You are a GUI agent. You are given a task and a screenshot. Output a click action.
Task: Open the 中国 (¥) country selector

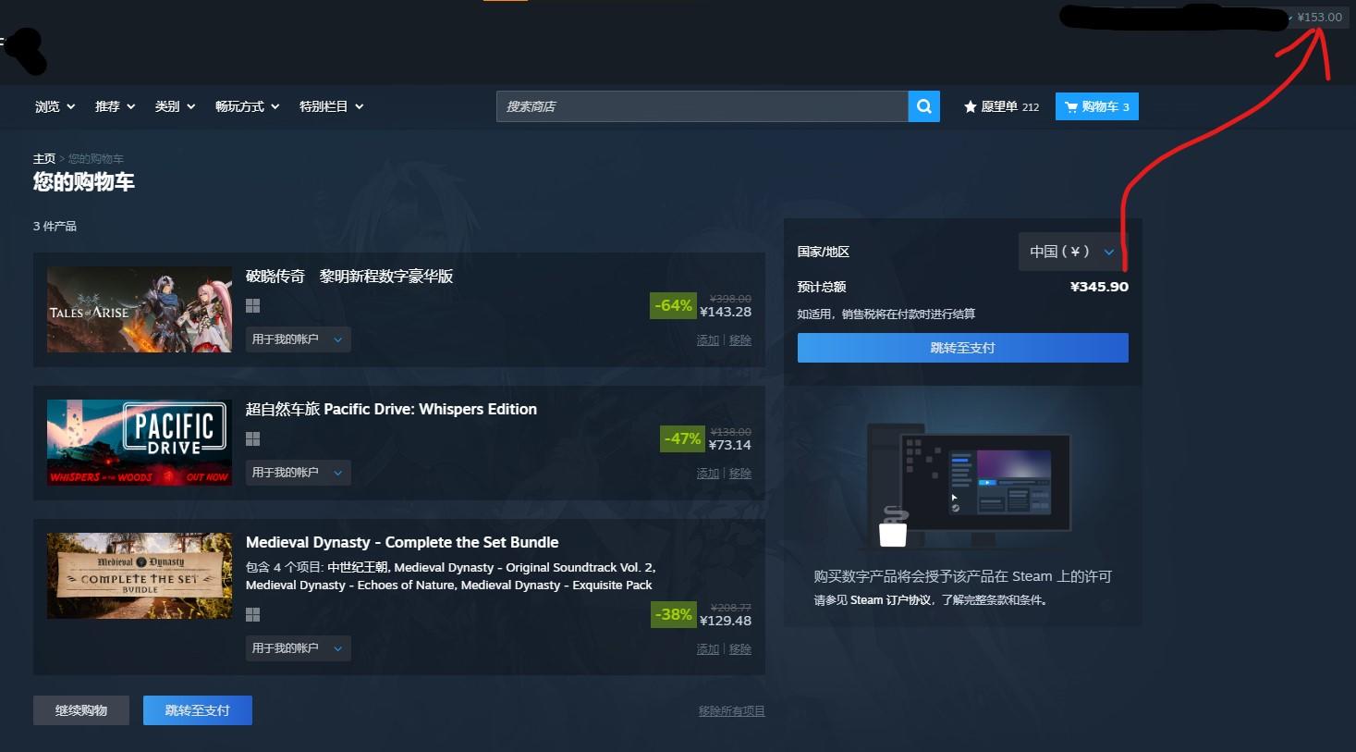coord(1073,252)
